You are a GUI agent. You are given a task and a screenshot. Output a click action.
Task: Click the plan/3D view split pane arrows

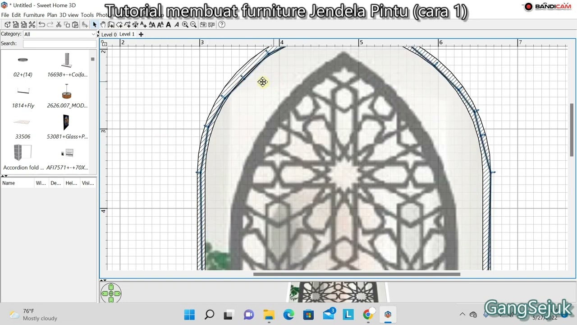pyautogui.click(x=103, y=280)
